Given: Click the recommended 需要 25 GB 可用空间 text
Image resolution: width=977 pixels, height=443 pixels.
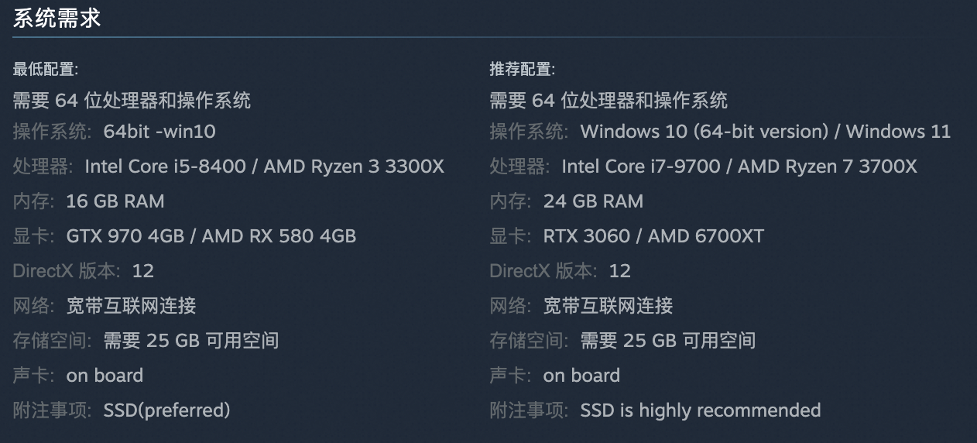Looking at the screenshot, I should (x=667, y=341).
